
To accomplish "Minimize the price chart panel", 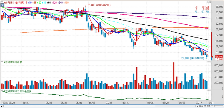I will coord(208,2).
